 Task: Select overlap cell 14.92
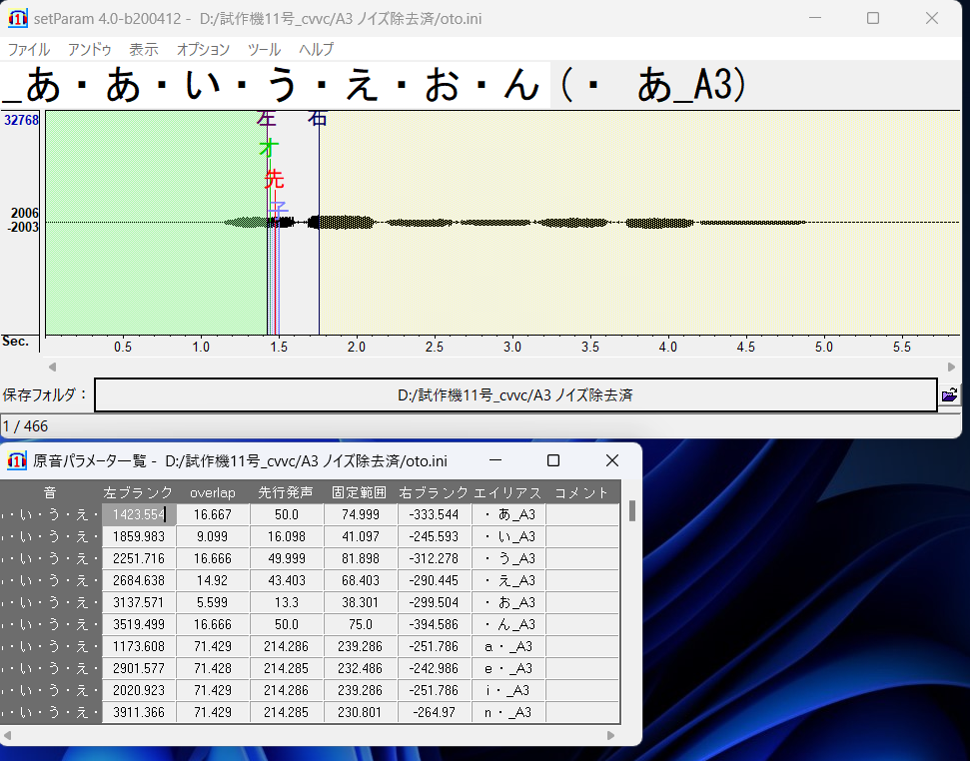(x=213, y=580)
